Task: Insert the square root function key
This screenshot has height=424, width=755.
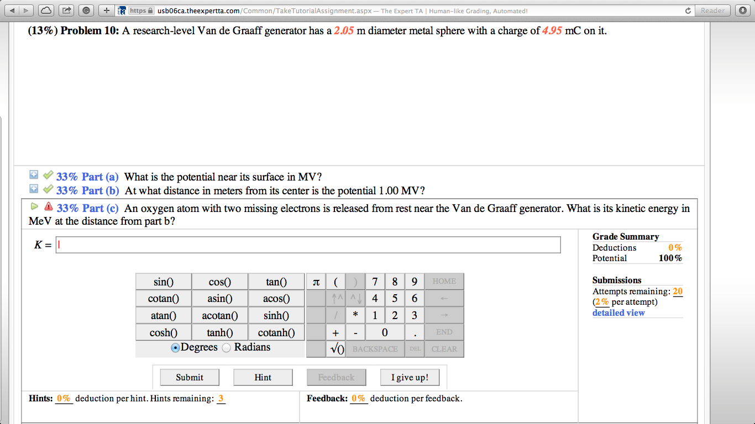Action: coord(335,349)
